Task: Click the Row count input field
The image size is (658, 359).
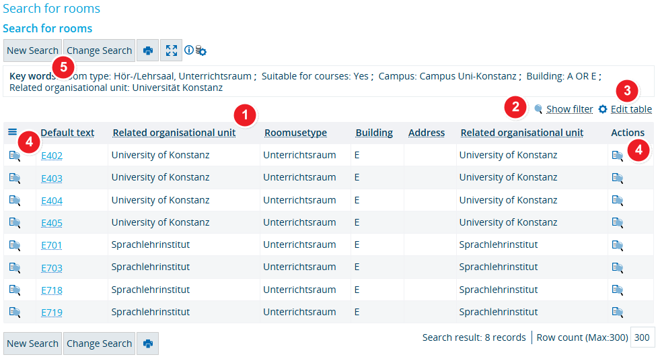Action: [x=642, y=337]
